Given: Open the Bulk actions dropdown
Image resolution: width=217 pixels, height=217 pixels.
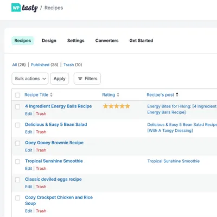Looking at the screenshot, I should click(30, 79).
